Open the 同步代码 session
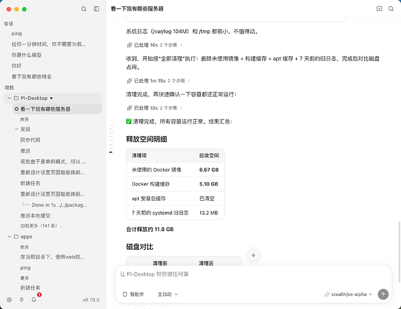This screenshot has width=401, height=309. click(30, 140)
